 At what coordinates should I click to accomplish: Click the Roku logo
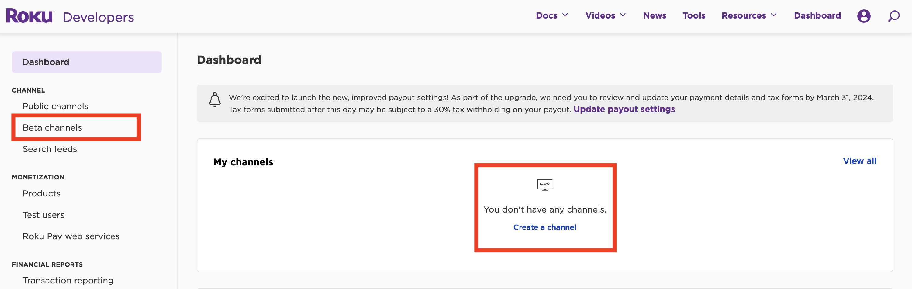[30, 16]
